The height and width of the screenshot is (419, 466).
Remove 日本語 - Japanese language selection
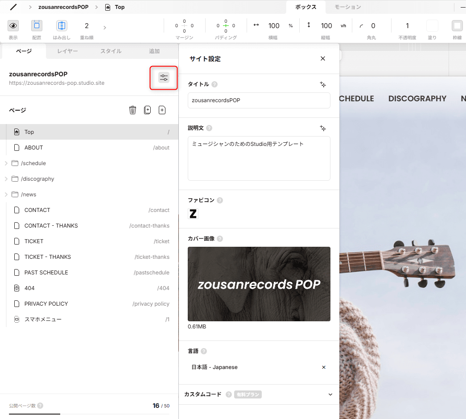(x=324, y=367)
